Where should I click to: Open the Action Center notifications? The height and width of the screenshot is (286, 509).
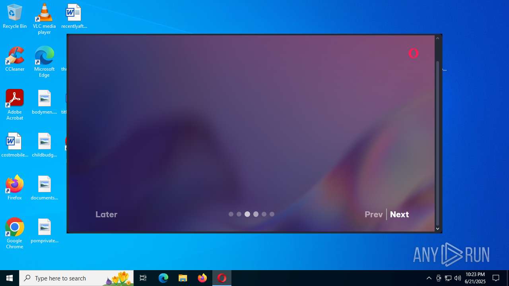(496, 278)
